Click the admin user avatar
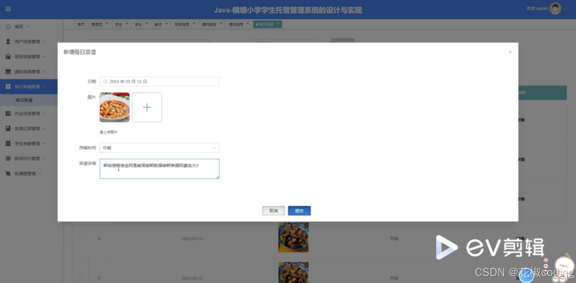 pos(555,8)
